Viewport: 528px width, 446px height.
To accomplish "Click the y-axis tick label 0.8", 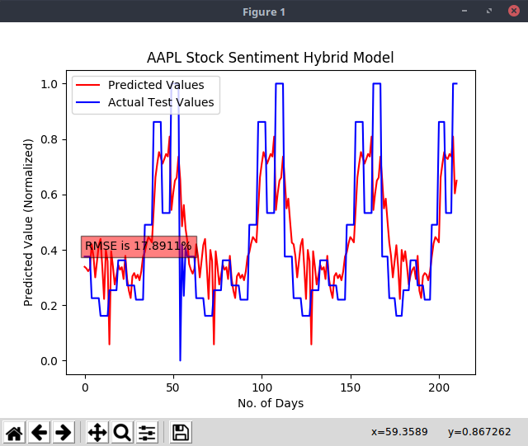I will click(x=49, y=139).
